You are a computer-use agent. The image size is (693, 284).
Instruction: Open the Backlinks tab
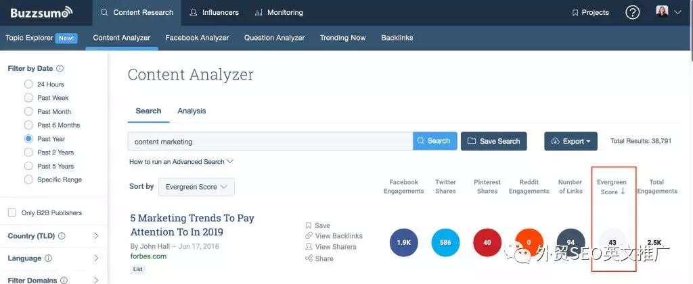pyautogui.click(x=397, y=38)
